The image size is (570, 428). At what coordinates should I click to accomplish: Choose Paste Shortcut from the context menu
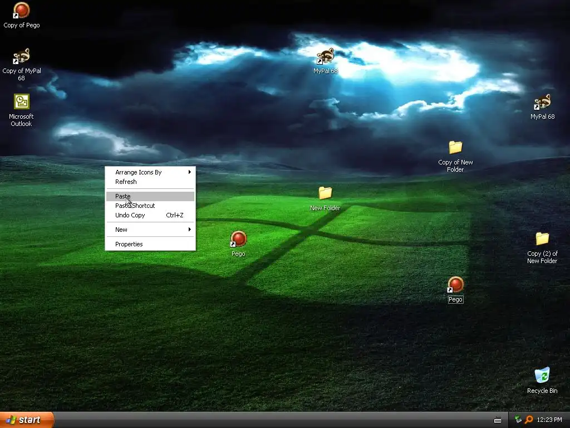tap(150, 206)
